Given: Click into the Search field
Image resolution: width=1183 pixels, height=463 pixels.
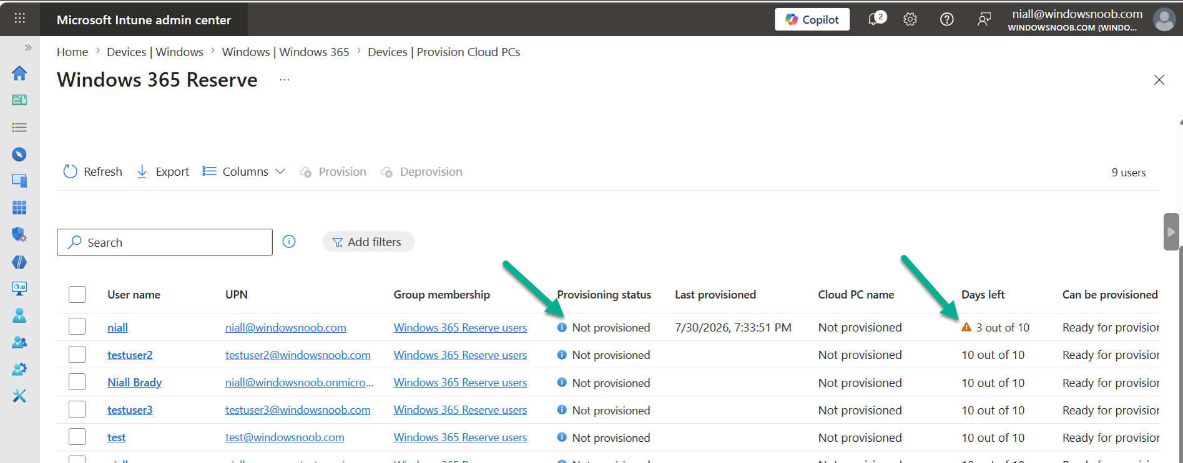Looking at the screenshot, I should pyautogui.click(x=165, y=242).
